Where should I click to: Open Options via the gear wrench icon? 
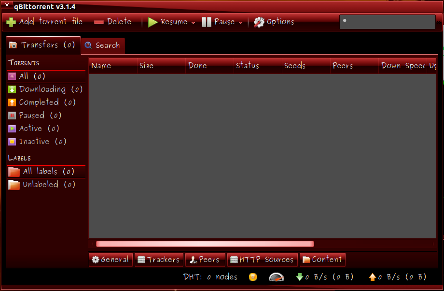[259, 22]
